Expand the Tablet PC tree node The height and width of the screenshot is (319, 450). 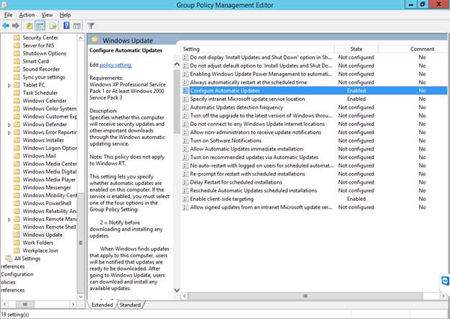click(x=9, y=85)
